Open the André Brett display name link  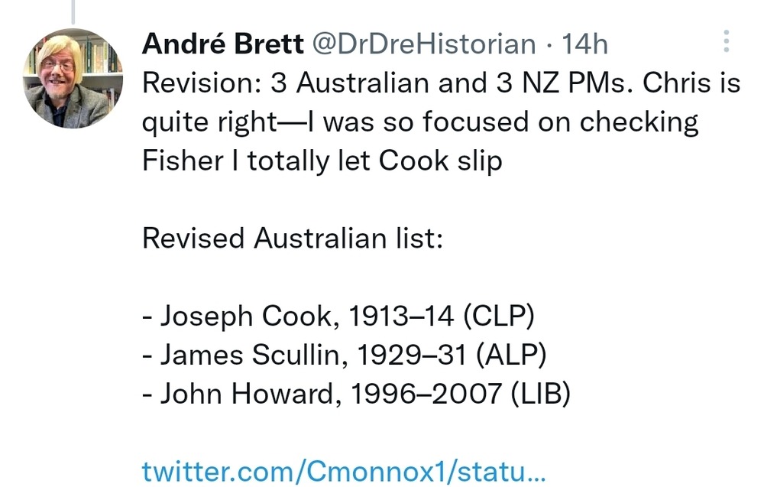[x=222, y=44]
